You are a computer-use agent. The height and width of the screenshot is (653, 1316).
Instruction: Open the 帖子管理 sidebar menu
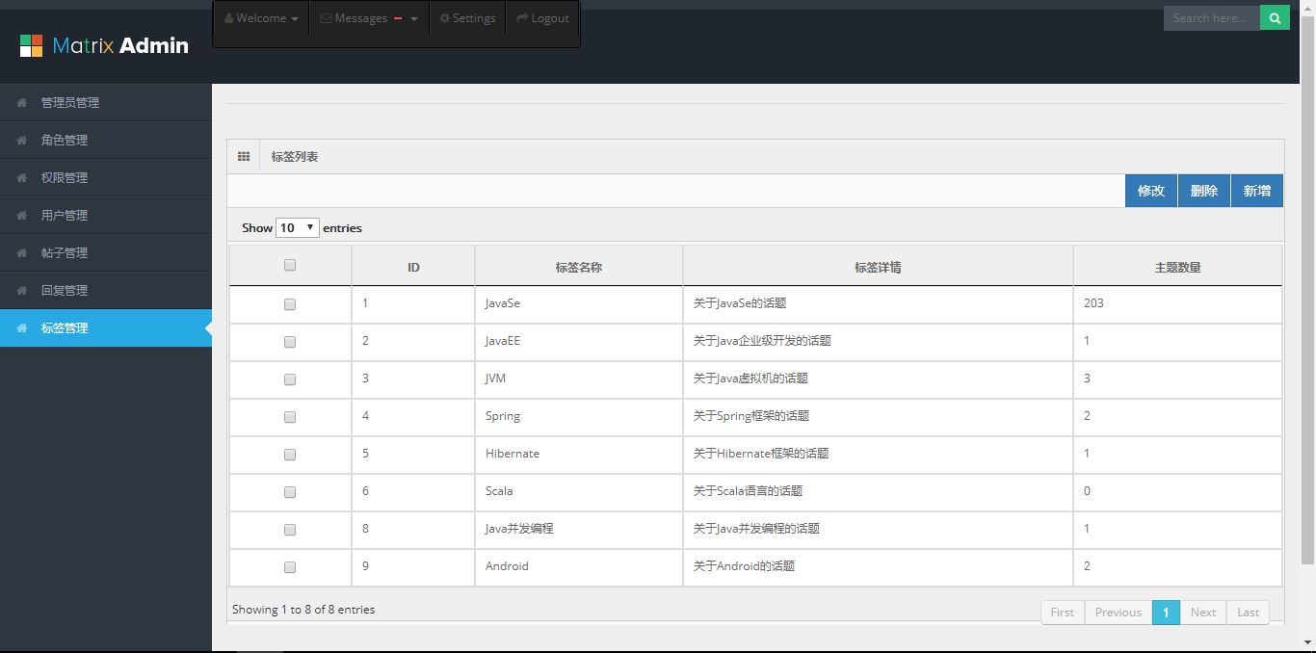pos(106,252)
